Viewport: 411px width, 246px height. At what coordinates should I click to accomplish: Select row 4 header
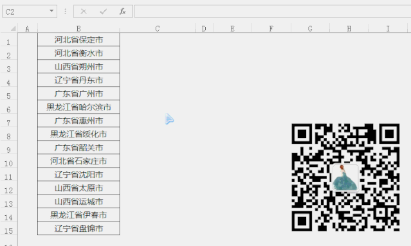[8, 80]
